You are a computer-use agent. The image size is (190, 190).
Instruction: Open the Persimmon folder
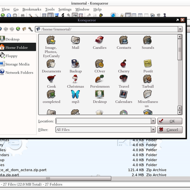[x=99, y=79]
